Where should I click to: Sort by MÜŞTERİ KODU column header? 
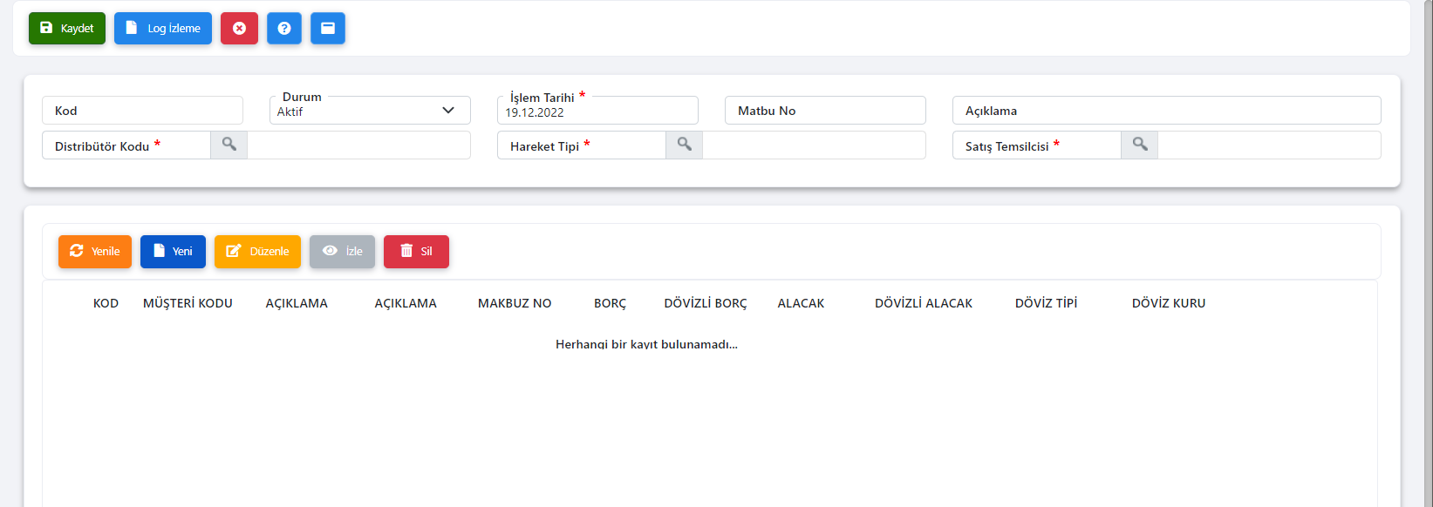pos(188,303)
